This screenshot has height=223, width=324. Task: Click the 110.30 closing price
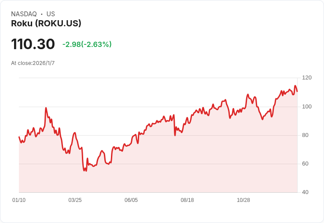point(33,44)
